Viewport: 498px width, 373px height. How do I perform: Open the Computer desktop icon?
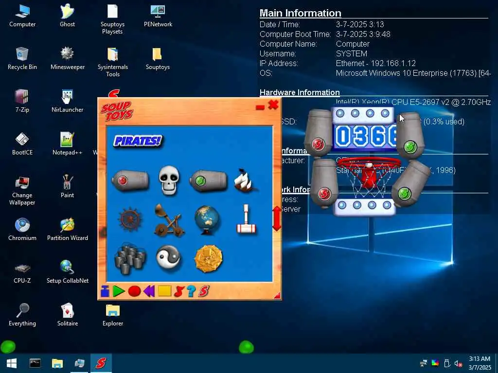22,16
